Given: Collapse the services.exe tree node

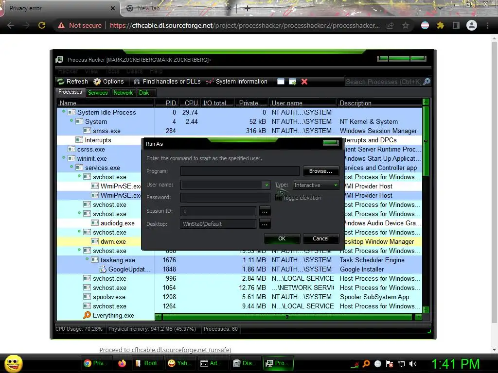Looking at the screenshot, I should [x=71, y=167].
